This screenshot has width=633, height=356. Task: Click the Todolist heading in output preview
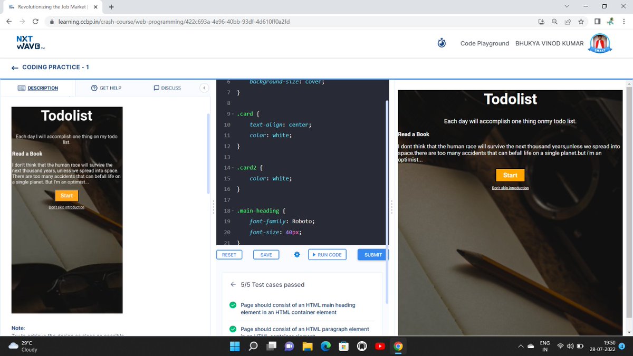coord(510,99)
